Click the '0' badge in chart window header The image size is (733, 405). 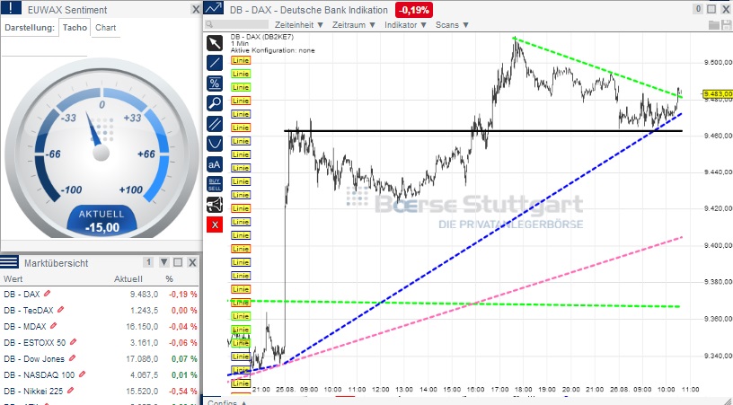coord(698,9)
